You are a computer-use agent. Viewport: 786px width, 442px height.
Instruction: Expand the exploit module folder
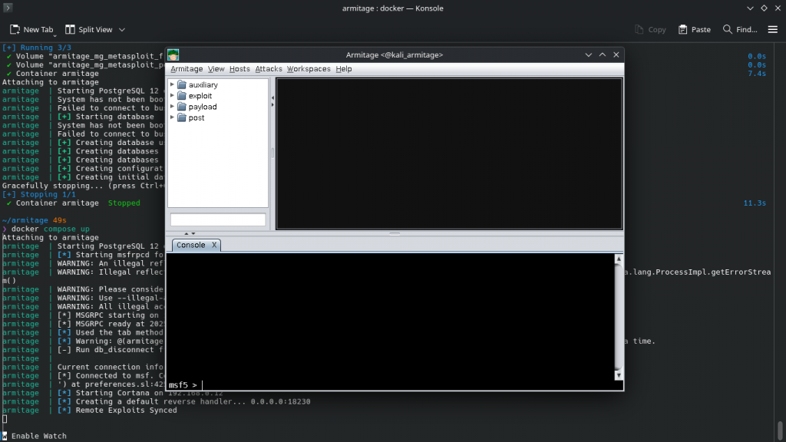(172, 95)
